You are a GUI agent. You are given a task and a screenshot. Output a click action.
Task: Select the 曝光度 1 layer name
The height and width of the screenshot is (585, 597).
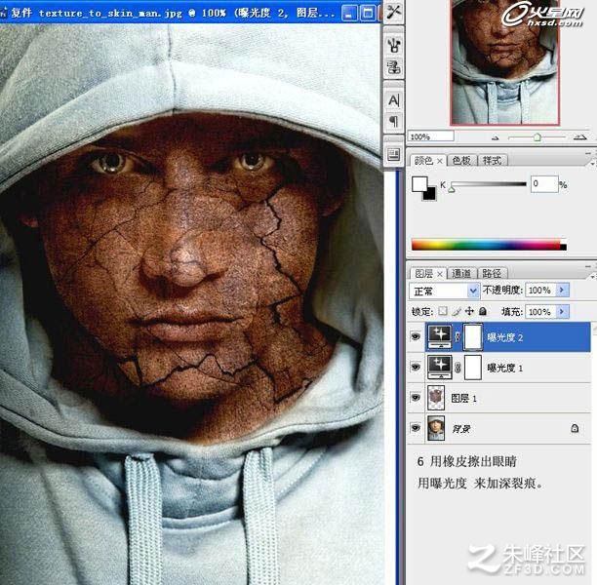505,368
